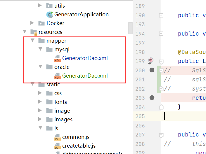Collapse the code block fold at line 199
Screen dimensions: 206x154
pyautogui.click(x=161, y=62)
